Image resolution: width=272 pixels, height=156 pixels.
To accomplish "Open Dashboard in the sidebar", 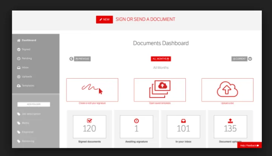I will point(29,40).
